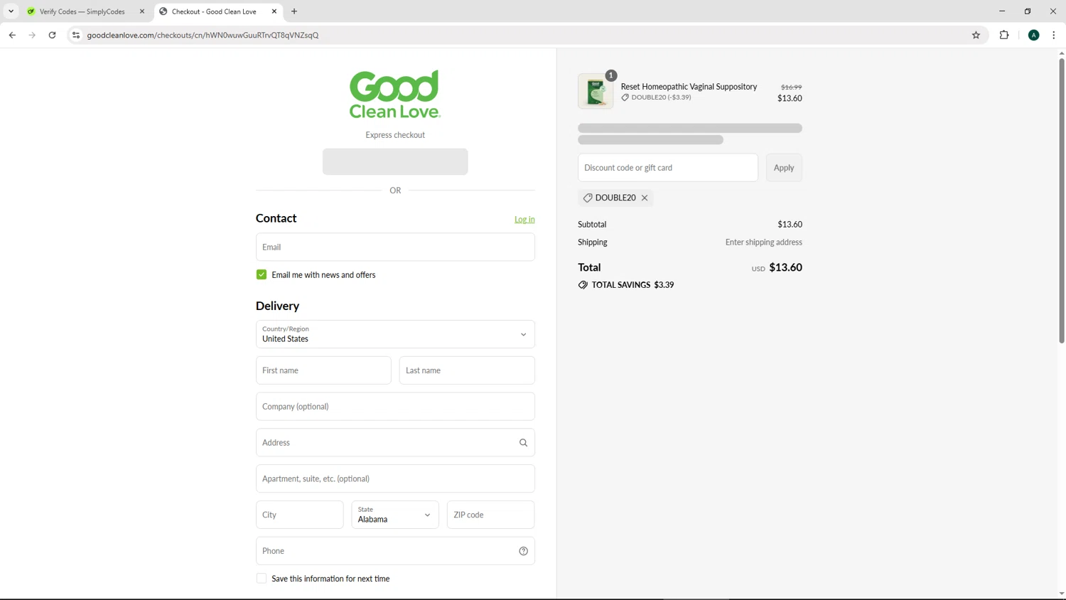Image resolution: width=1066 pixels, height=600 pixels.
Task: Click the Phone field help icon
Action: click(x=524, y=551)
